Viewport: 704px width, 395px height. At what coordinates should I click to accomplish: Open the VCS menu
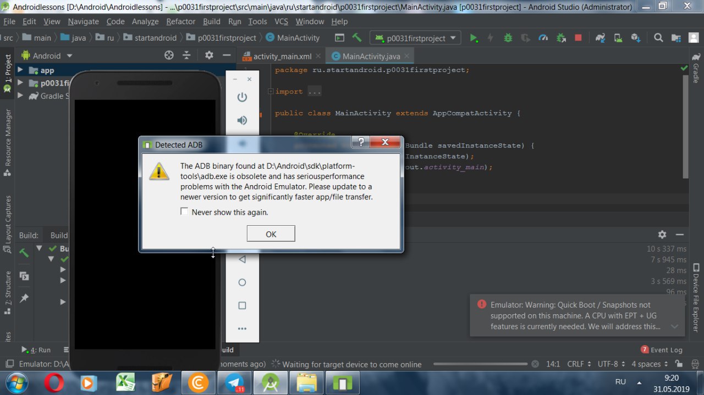281,21
